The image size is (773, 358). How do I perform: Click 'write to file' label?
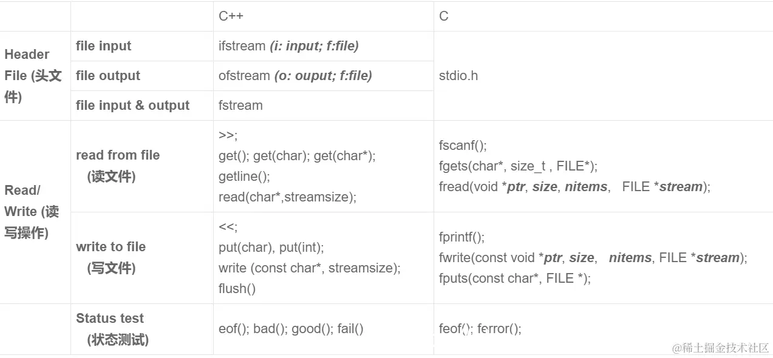111,247
